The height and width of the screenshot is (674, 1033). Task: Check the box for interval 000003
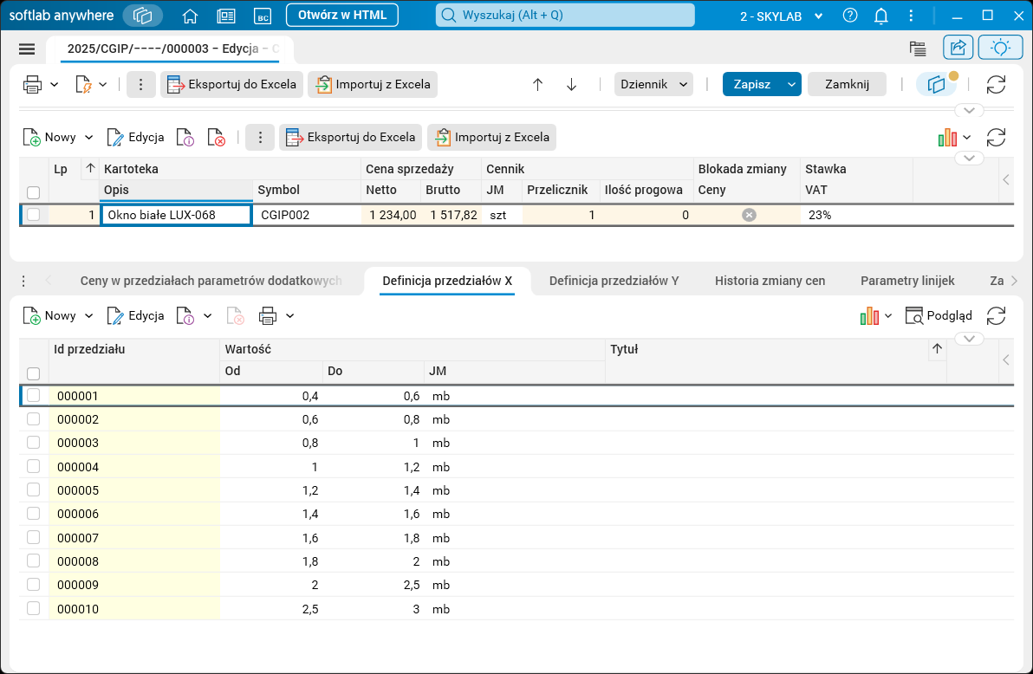[34, 443]
